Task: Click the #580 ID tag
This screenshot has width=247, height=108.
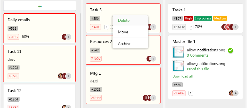Action: click(x=178, y=85)
